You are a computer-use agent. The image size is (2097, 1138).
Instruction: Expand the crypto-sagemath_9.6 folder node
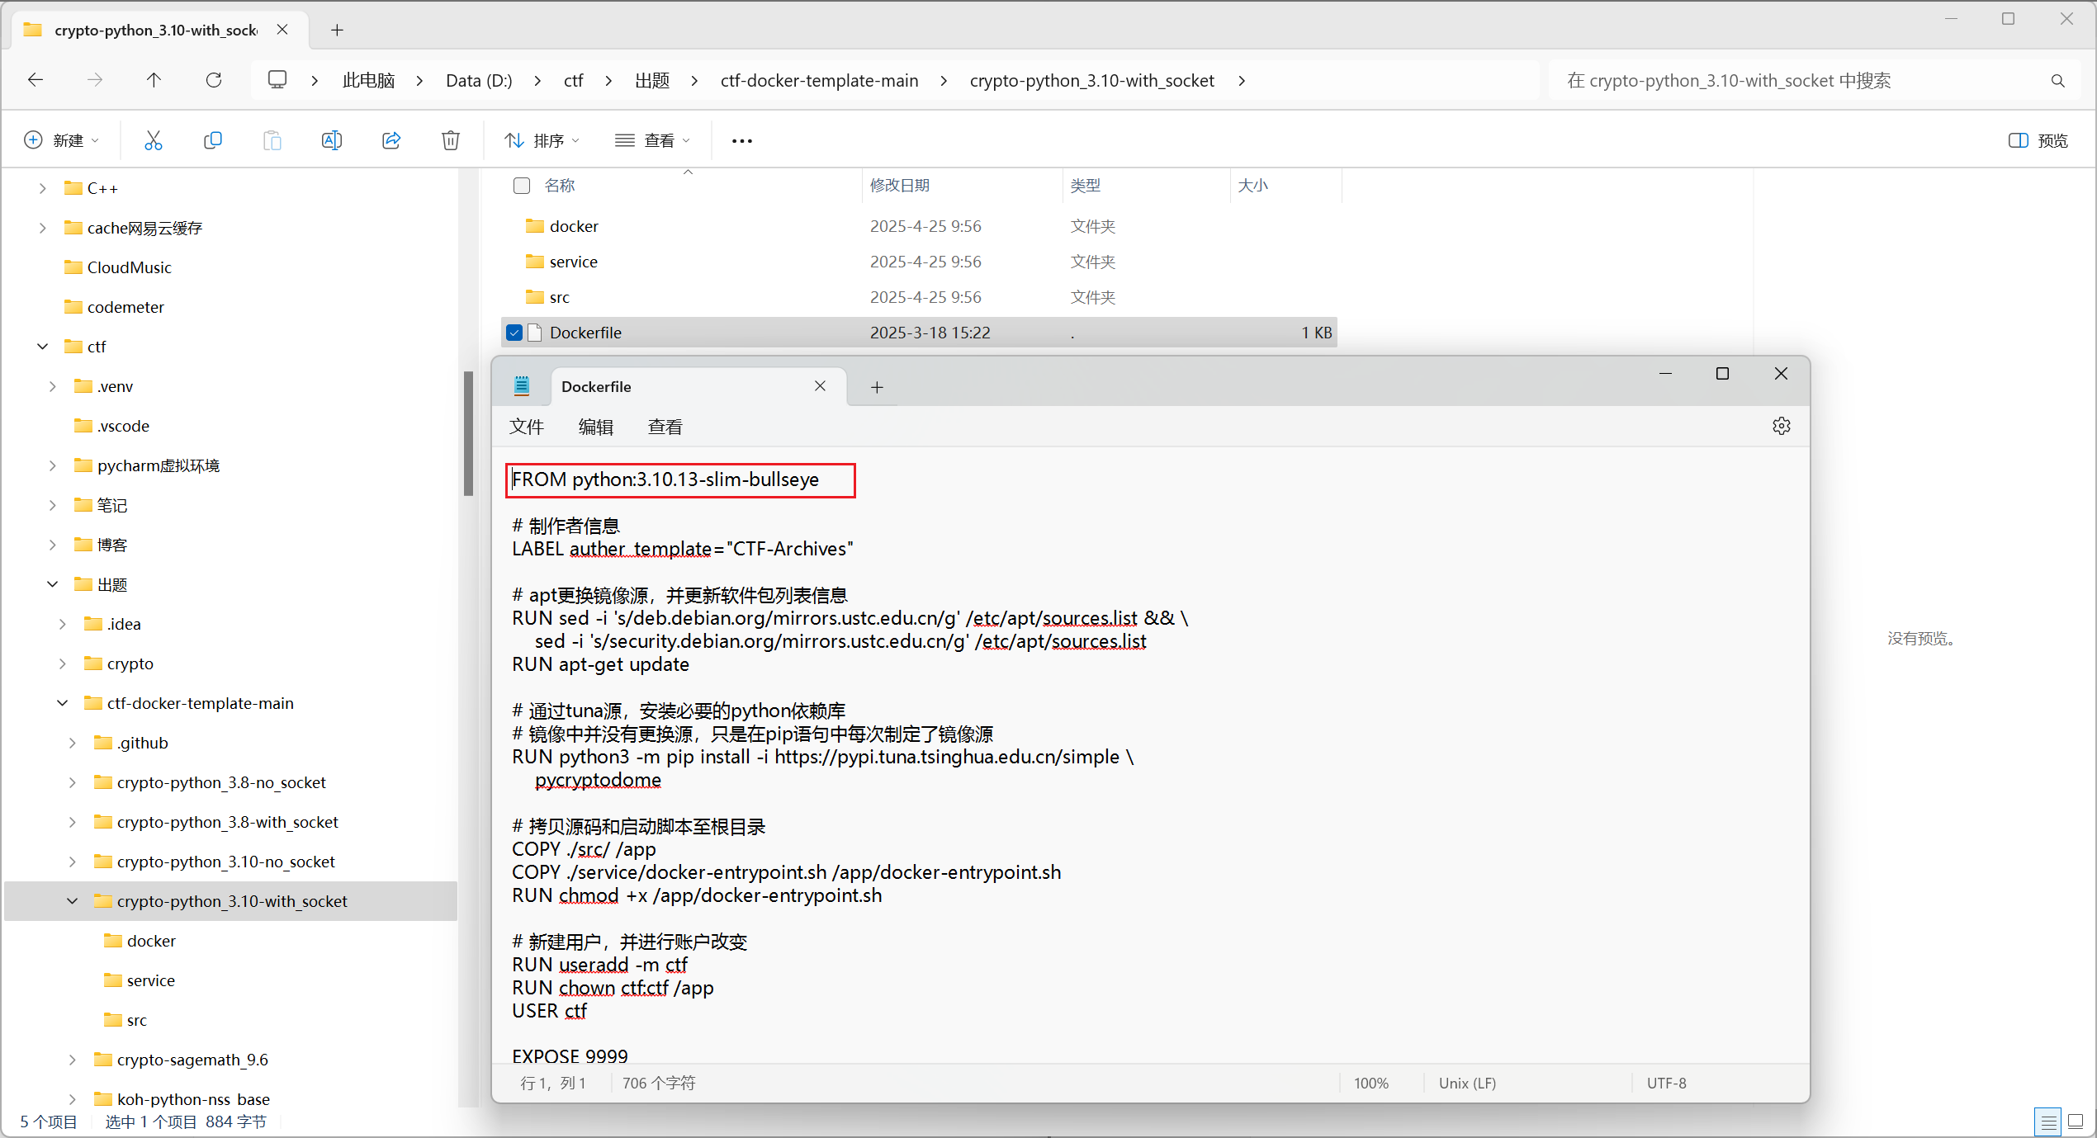73,1060
